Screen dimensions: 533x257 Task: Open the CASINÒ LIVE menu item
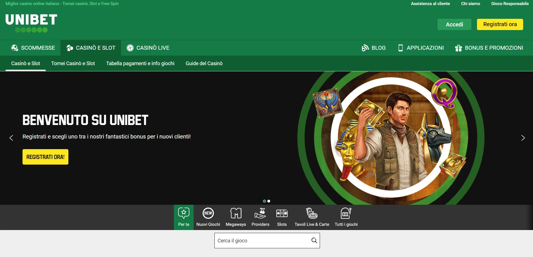pos(148,48)
